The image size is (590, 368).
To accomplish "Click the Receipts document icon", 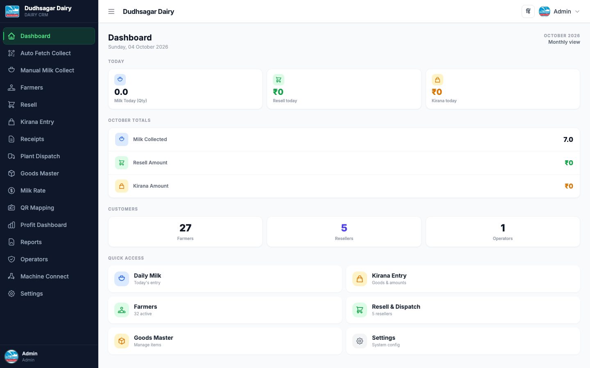I will pyautogui.click(x=11, y=139).
